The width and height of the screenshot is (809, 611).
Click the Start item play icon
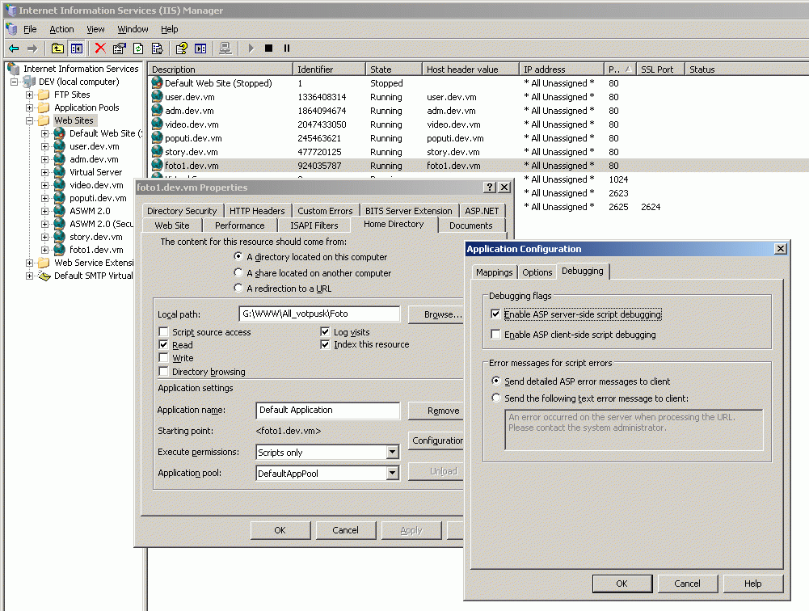pos(251,48)
